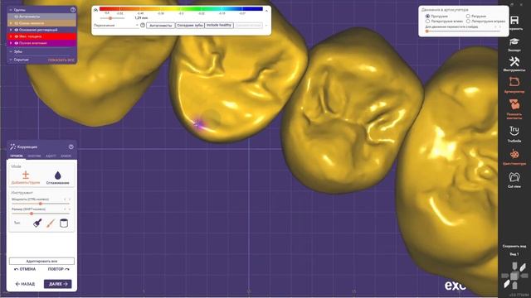This screenshot has height=298, width=531.
Task: Click the Save icon in right sidebar
Action: click(x=514, y=20)
